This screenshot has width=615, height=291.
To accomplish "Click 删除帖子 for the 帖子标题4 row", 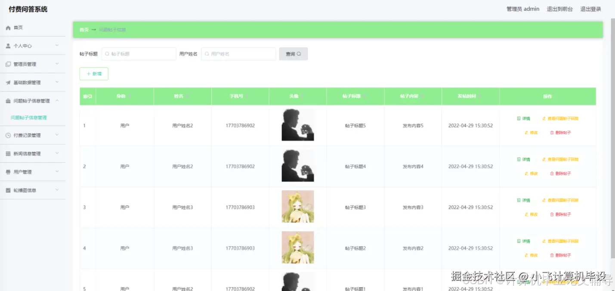I will 560,173.
